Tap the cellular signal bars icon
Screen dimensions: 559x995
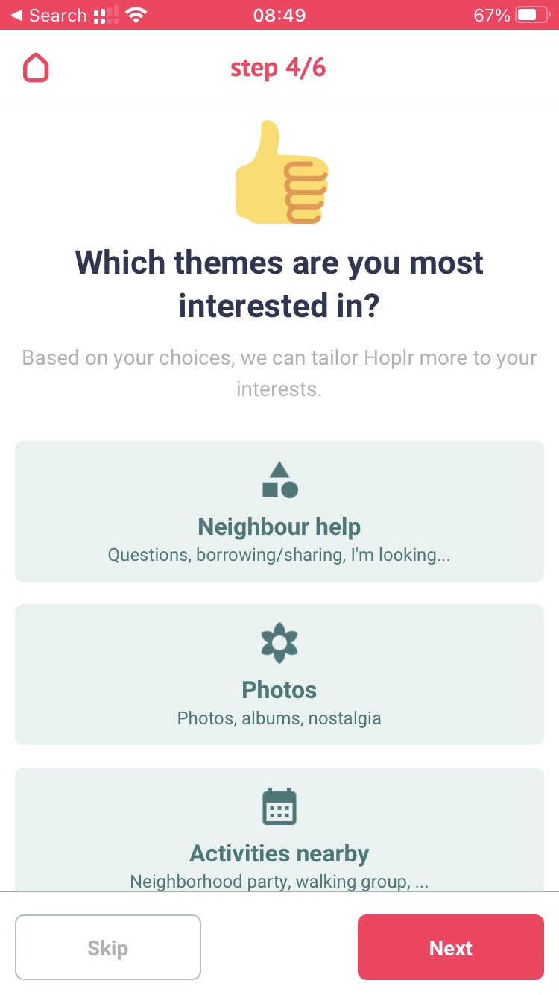click(x=106, y=15)
